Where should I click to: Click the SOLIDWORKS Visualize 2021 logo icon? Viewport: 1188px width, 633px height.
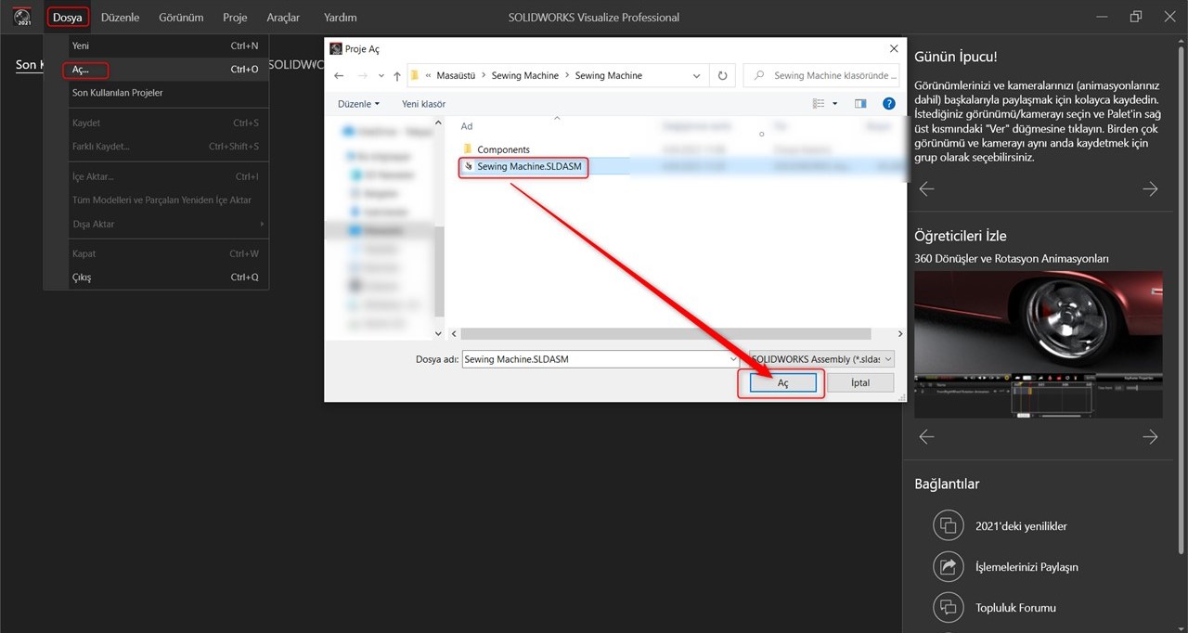coord(23,17)
